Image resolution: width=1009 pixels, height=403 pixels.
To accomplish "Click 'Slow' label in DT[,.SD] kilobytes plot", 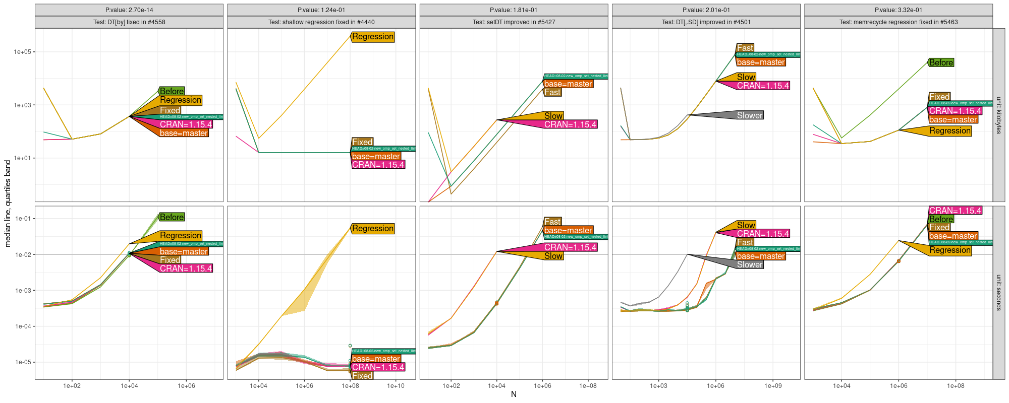I will pyautogui.click(x=746, y=77).
